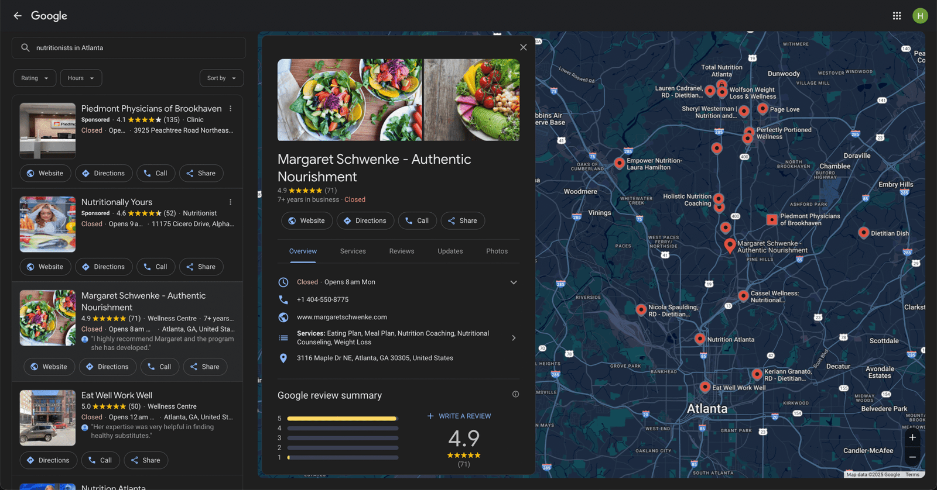This screenshot has width=937, height=490.
Task: Open Website in Margaret Schwenke detail panel
Action: (307, 220)
